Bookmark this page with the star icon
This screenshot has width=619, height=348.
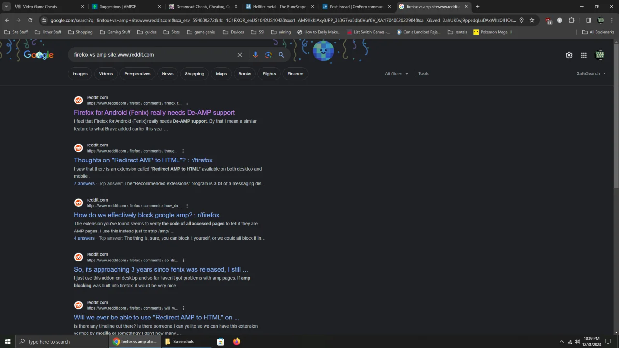pyautogui.click(x=532, y=20)
